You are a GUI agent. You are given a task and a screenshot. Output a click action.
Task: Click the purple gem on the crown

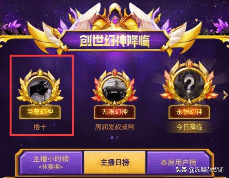[115, 20]
